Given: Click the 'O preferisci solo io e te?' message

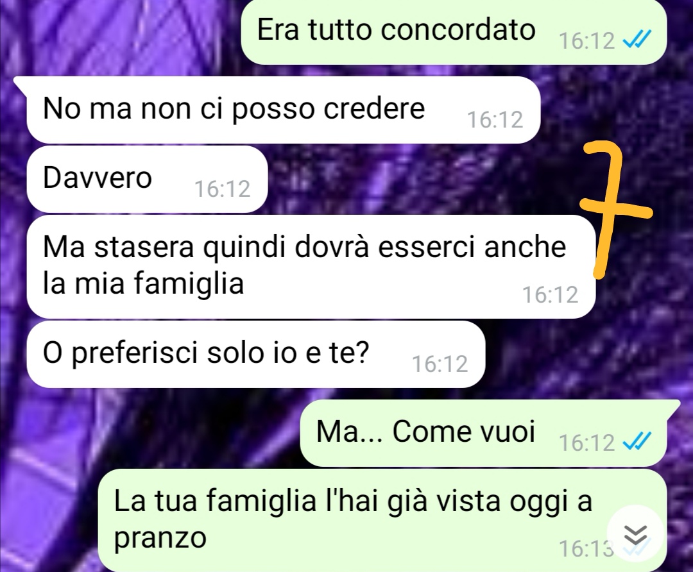Looking at the screenshot, I should [x=256, y=354].
